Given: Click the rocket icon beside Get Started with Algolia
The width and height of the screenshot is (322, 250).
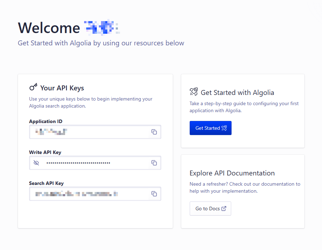Looking at the screenshot, I should coord(194,91).
